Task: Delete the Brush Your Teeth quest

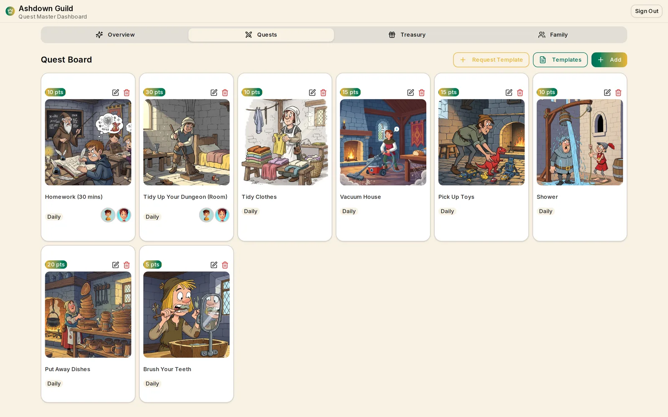Action: point(225,265)
